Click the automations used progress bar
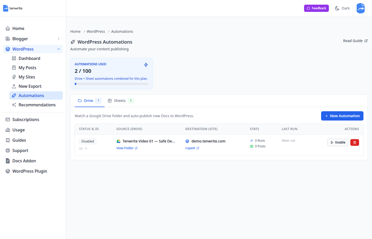The width and height of the screenshot is (372, 239). click(112, 84)
